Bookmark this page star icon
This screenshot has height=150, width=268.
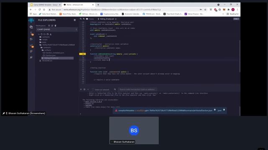(205, 10)
